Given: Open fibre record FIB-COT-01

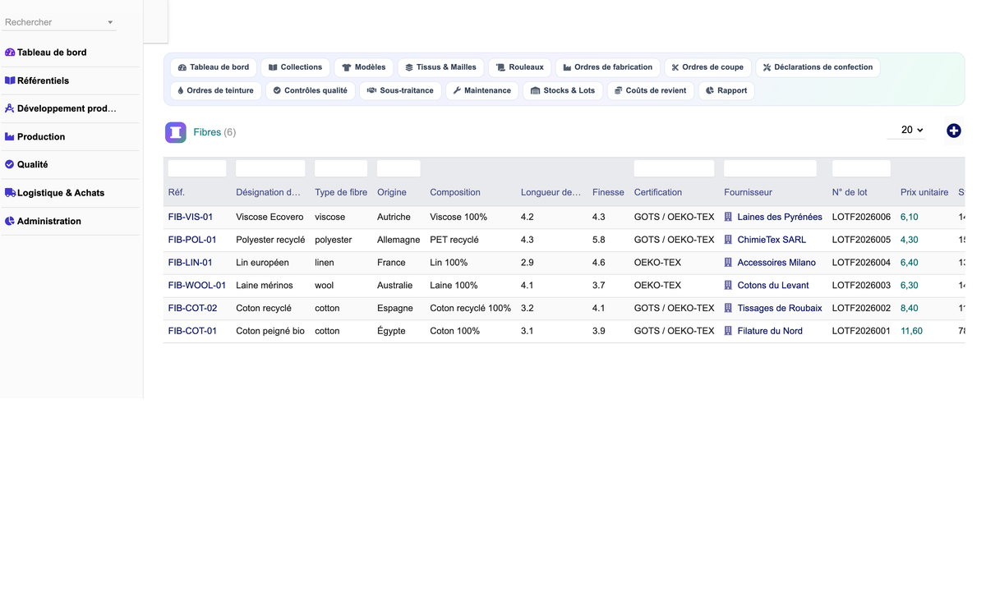Looking at the screenshot, I should click(x=192, y=331).
